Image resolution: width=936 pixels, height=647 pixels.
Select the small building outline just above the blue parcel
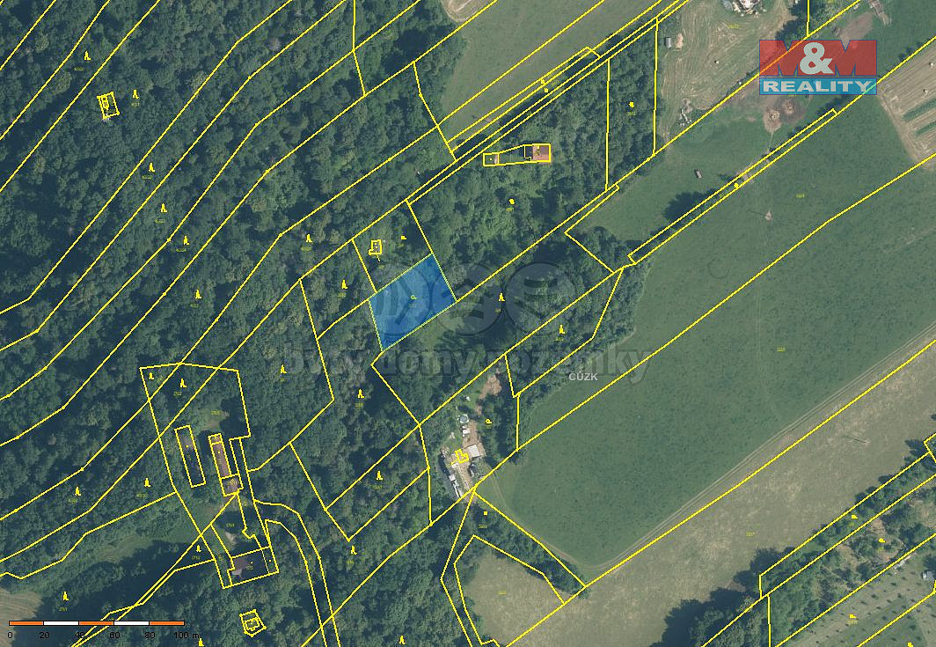pyautogui.click(x=376, y=247)
